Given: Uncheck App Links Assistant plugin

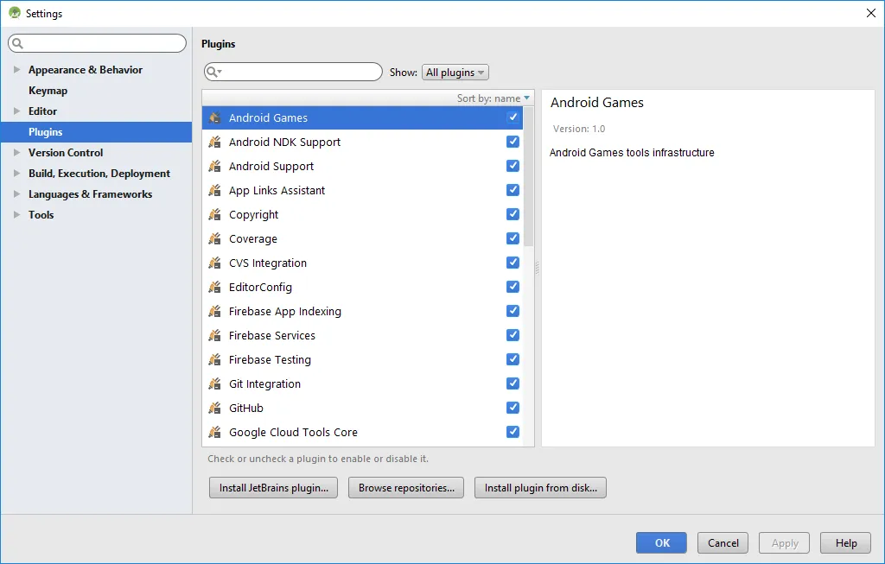Looking at the screenshot, I should 513,190.
